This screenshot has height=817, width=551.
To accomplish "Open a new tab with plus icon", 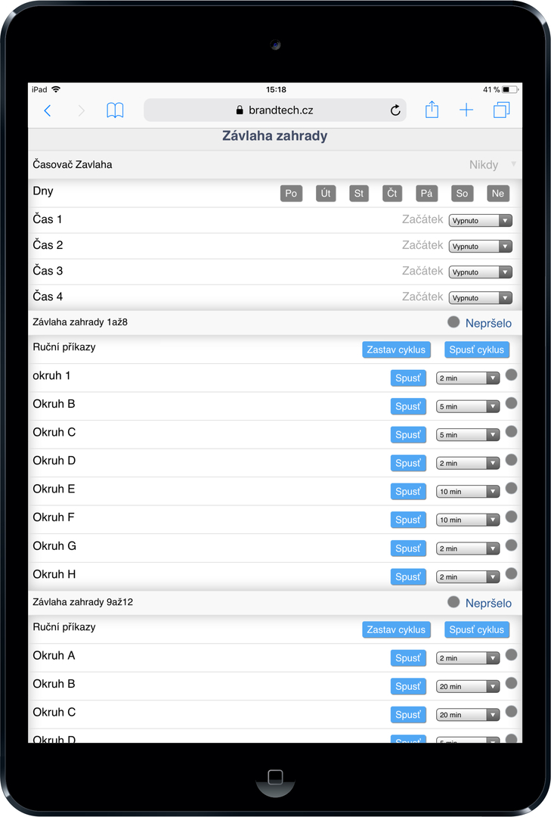I will (x=466, y=110).
